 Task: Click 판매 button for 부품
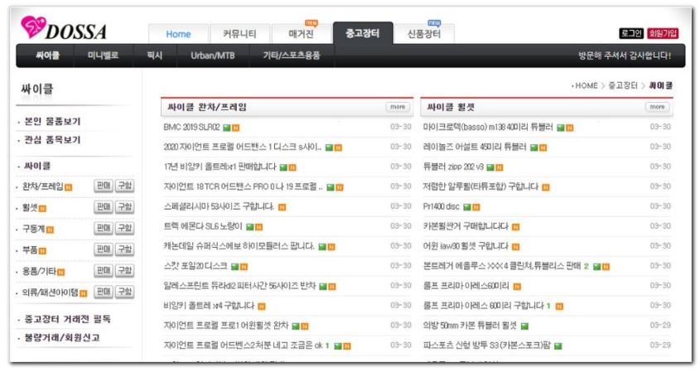click(104, 249)
